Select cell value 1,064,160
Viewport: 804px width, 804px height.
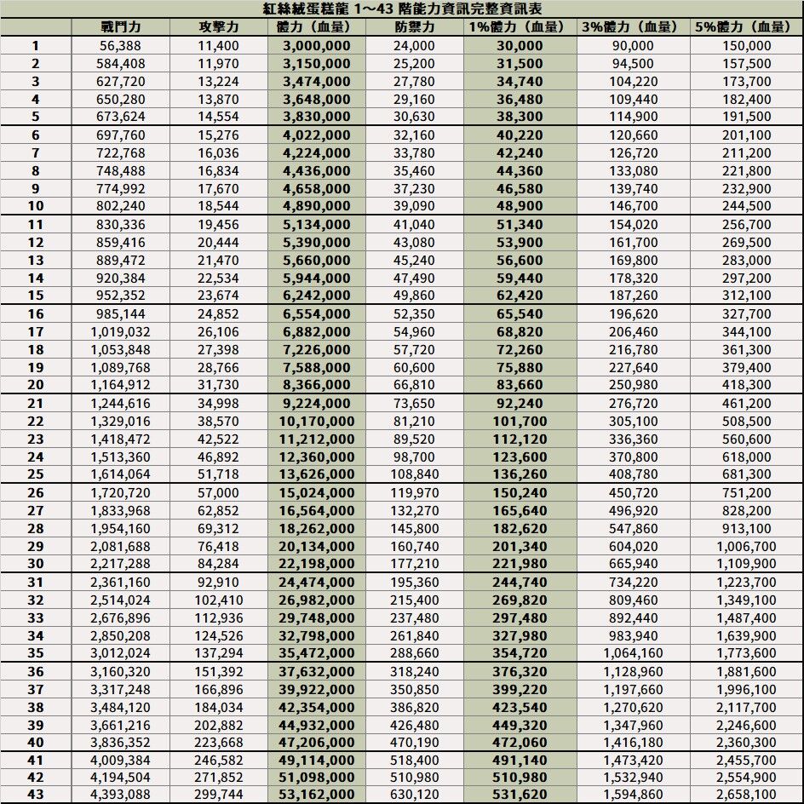point(634,654)
